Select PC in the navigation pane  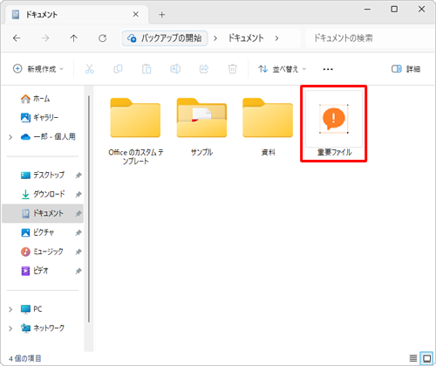31,309
